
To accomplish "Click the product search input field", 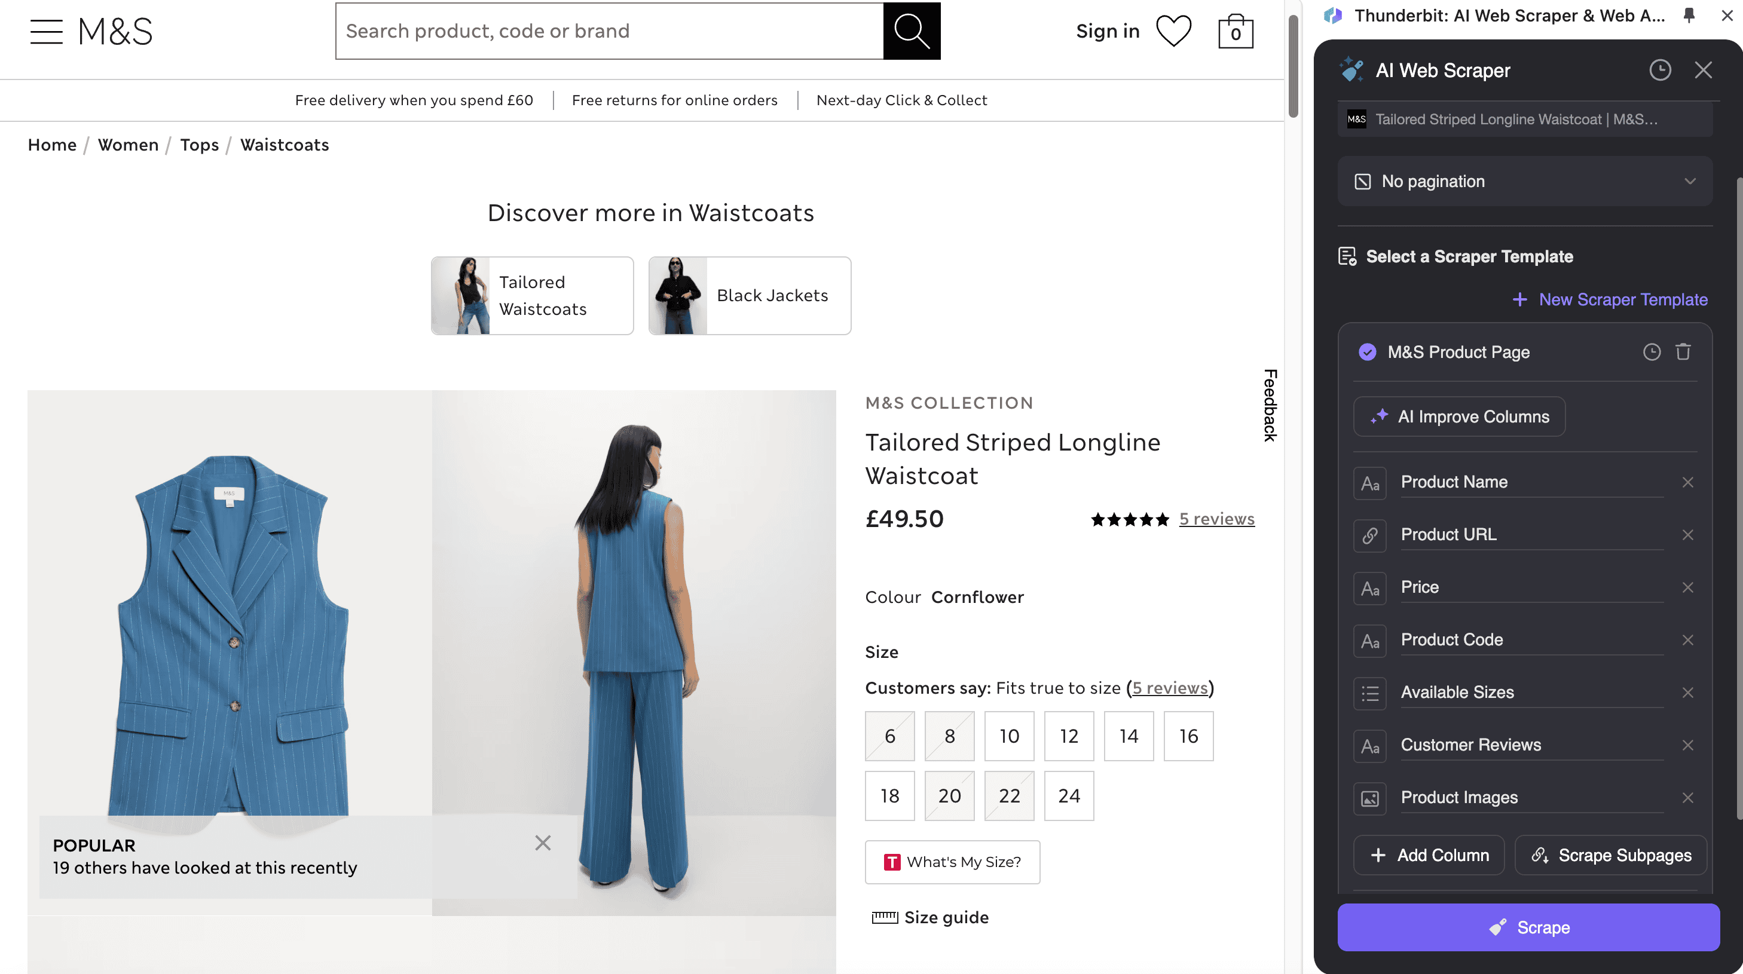I will [x=609, y=31].
